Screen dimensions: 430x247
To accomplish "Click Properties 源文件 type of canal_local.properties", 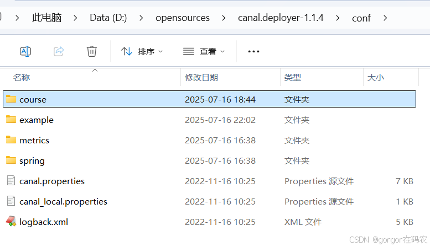I will click(x=319, y=202).
